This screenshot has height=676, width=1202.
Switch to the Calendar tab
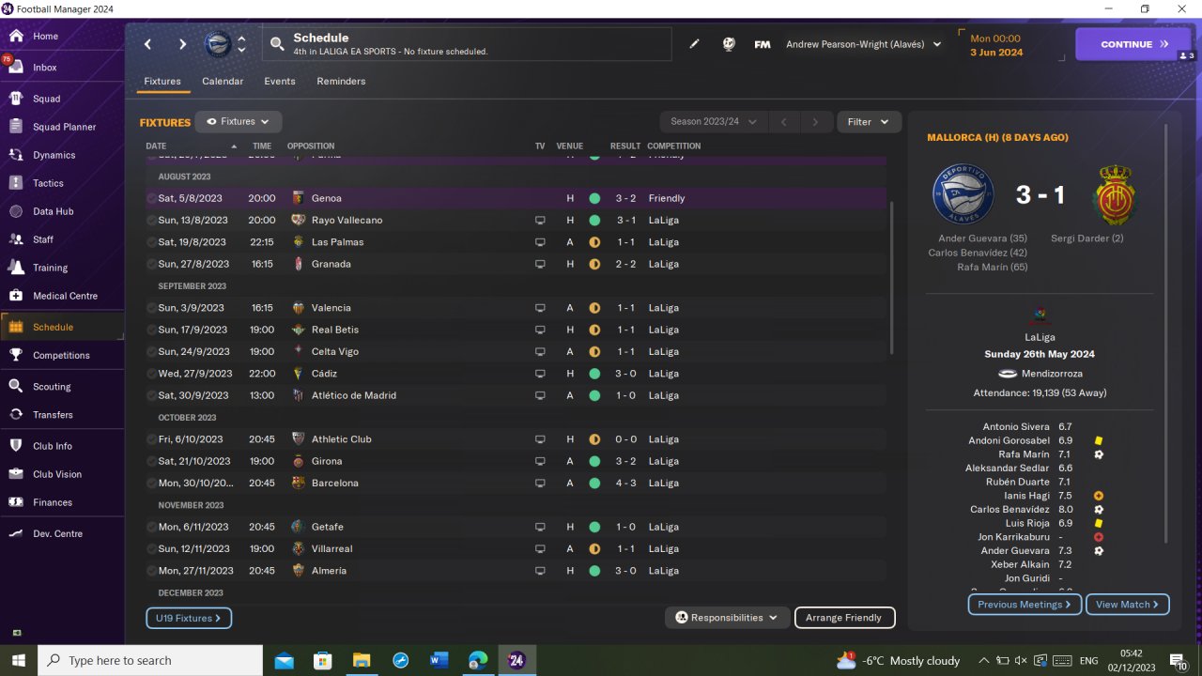click(x=223, y=82)
